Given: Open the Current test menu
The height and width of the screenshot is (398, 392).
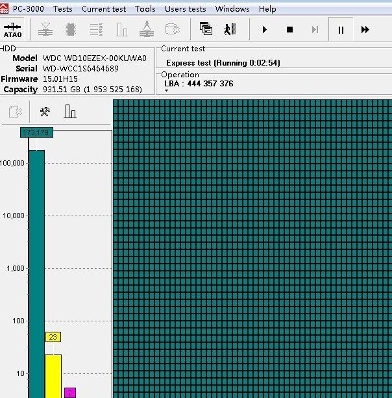Looking at the screenshot, I should click(x=104, y=9).
